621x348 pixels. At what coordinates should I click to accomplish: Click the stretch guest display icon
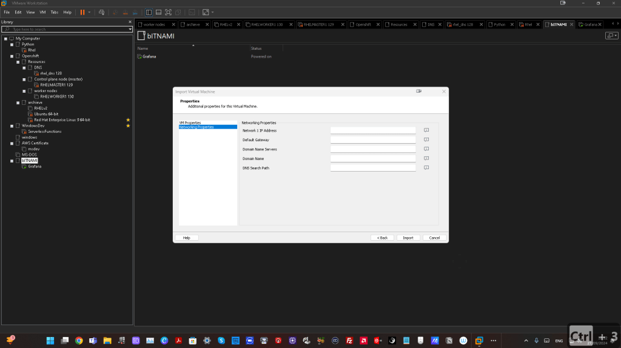(206, 12)
